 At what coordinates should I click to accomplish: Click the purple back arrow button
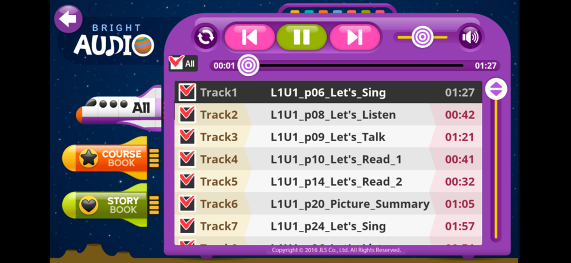point(68,19)
